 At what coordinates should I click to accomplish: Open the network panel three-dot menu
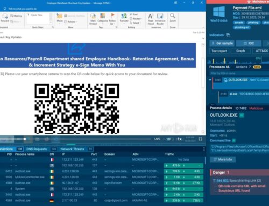coord(204,149)
